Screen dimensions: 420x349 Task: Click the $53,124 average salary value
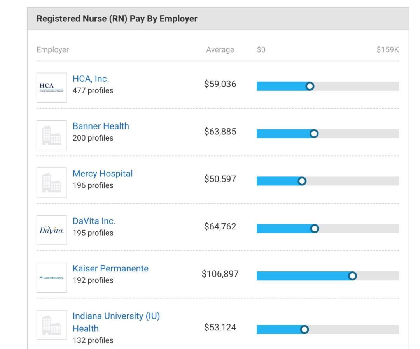coord(220,328)
